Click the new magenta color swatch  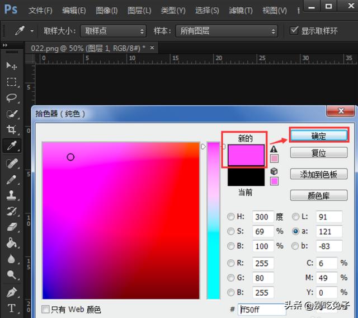[x=246, y=155]
